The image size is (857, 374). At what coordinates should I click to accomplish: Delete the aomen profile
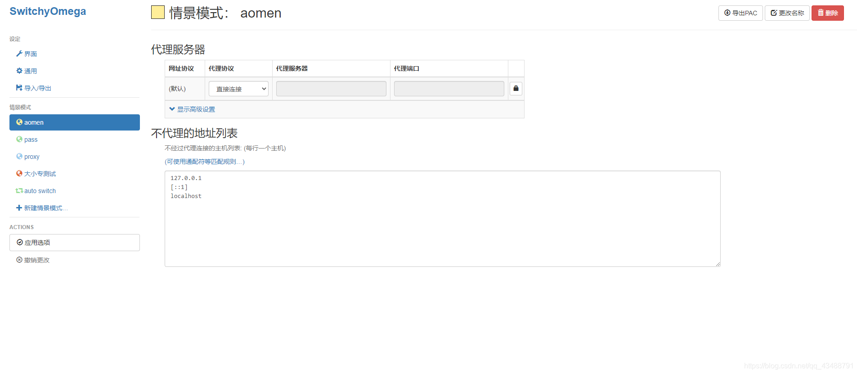click(828, 13)
